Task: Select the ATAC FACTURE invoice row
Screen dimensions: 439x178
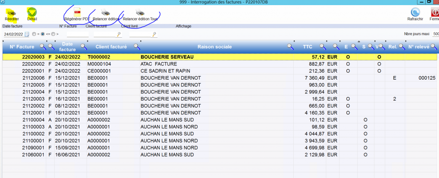Action: point(171,64)
